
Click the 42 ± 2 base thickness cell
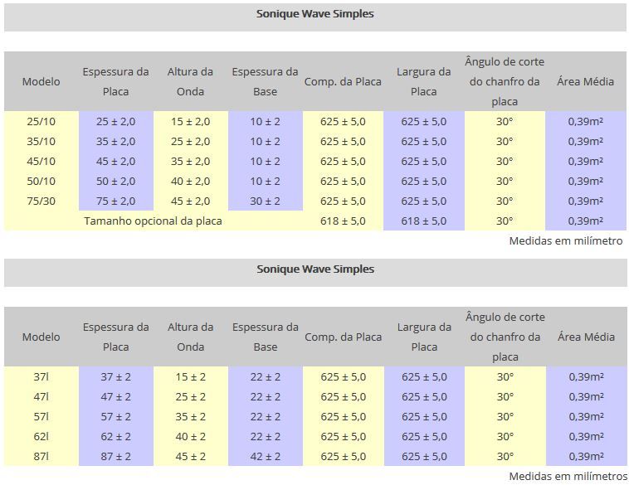click(265, 456)
